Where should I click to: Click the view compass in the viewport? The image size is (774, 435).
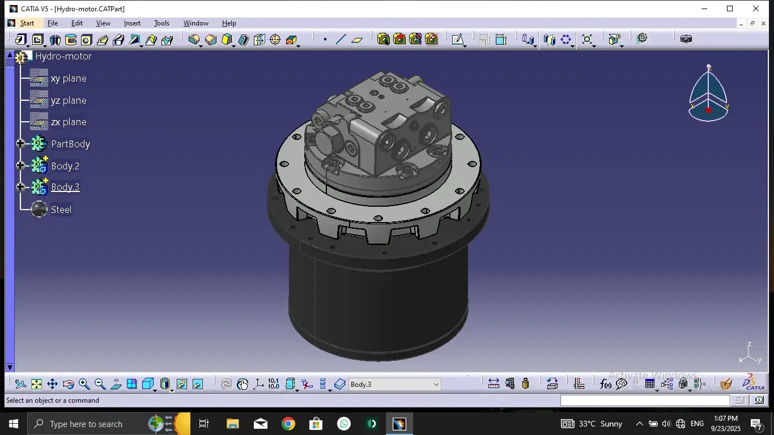708,95
